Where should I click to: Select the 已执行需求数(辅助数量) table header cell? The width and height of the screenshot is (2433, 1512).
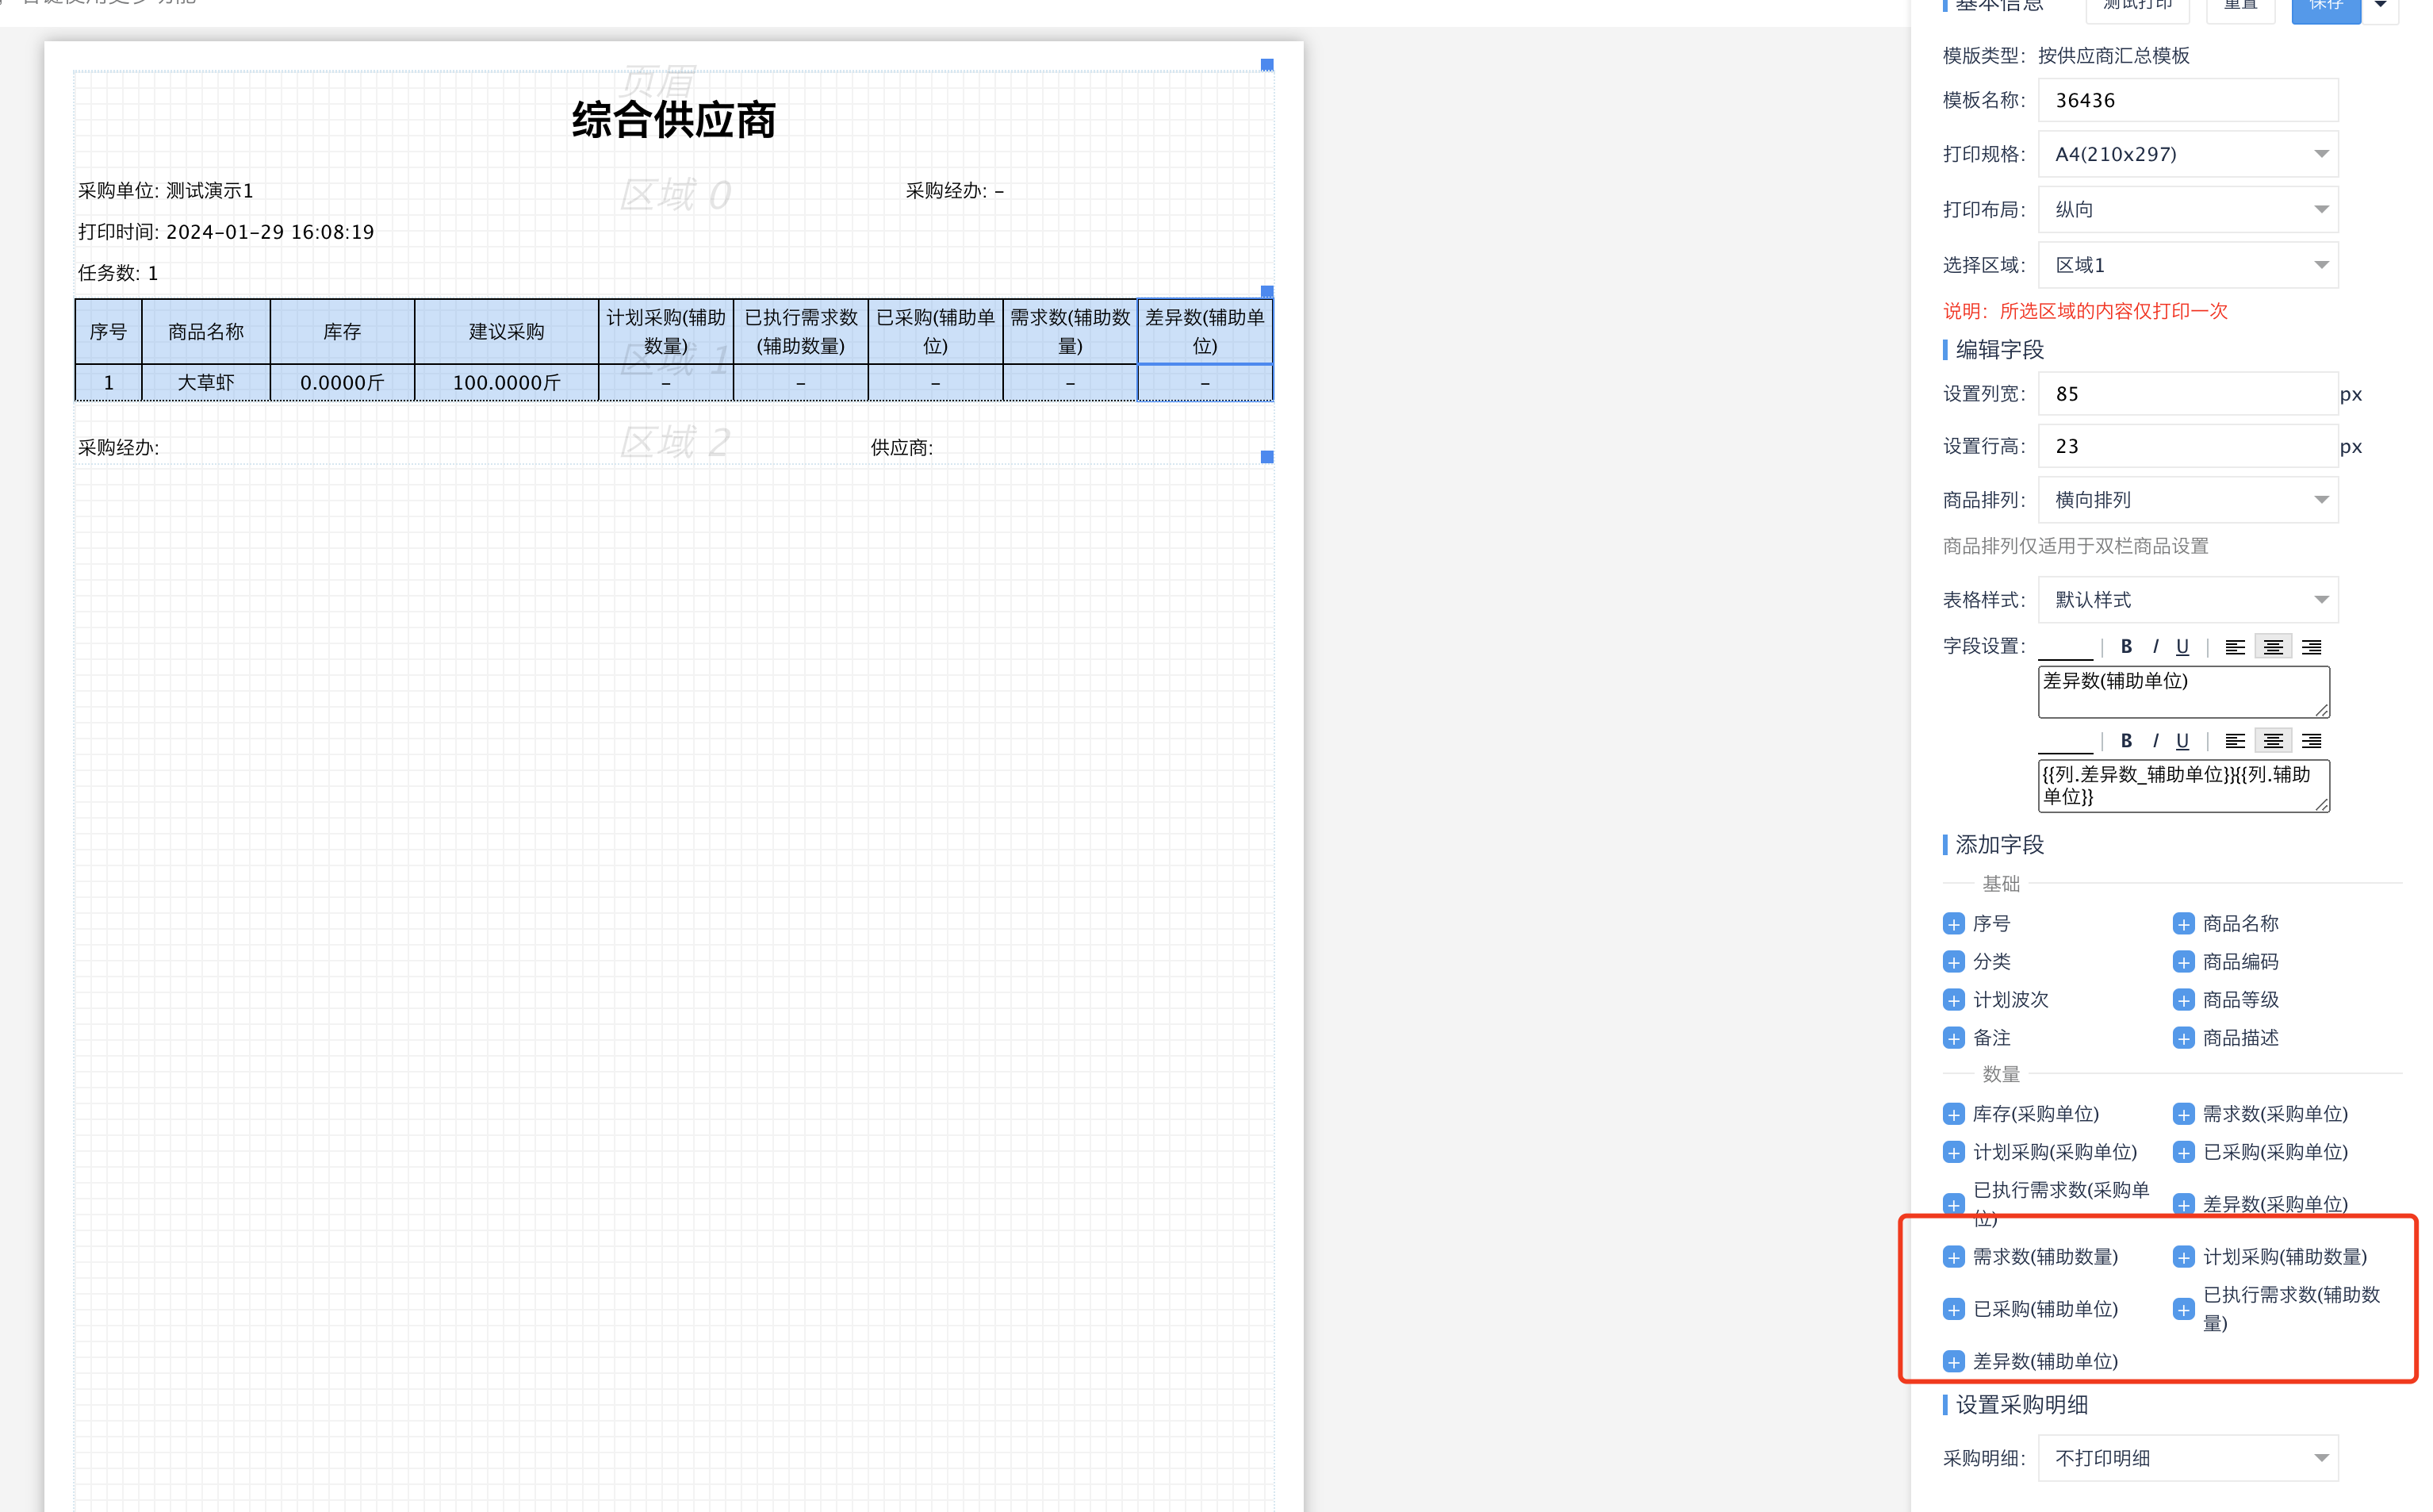click(801, 331)
